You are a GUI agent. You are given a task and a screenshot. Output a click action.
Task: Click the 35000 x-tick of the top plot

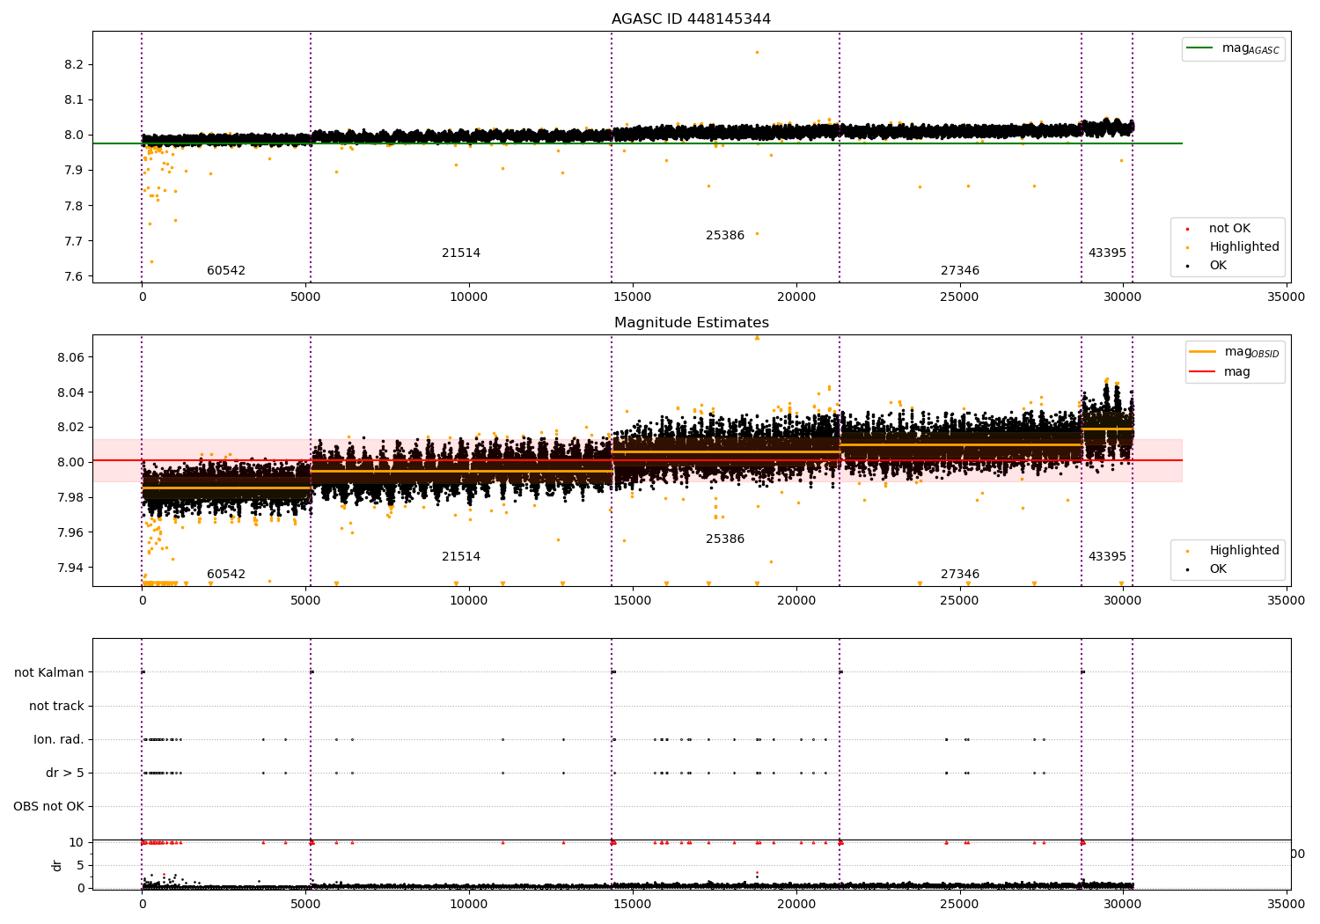[x=1286, y=297]
